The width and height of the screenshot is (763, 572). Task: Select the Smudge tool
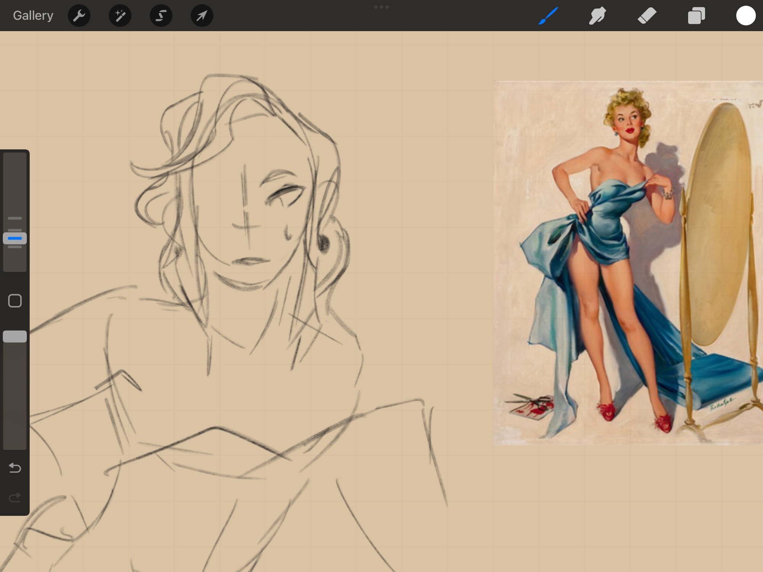pos(597,16)
